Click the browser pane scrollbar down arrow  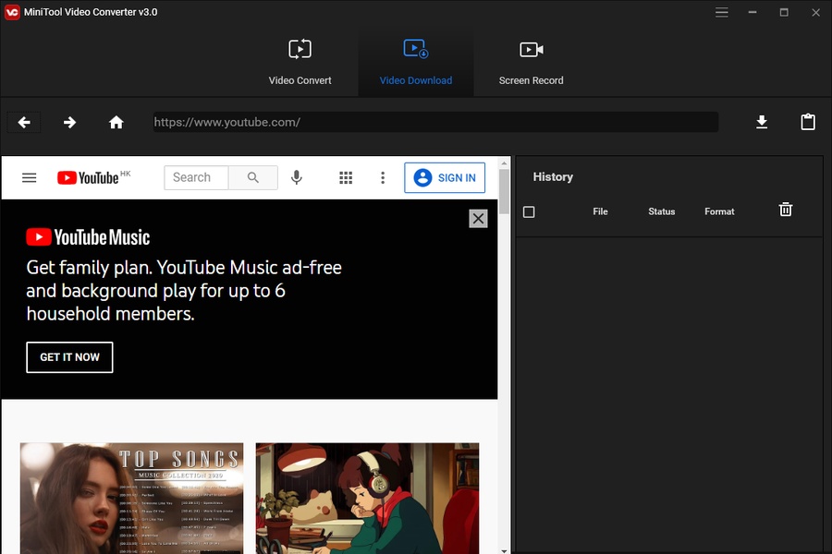pyautogui.click(x=504, y=550)
